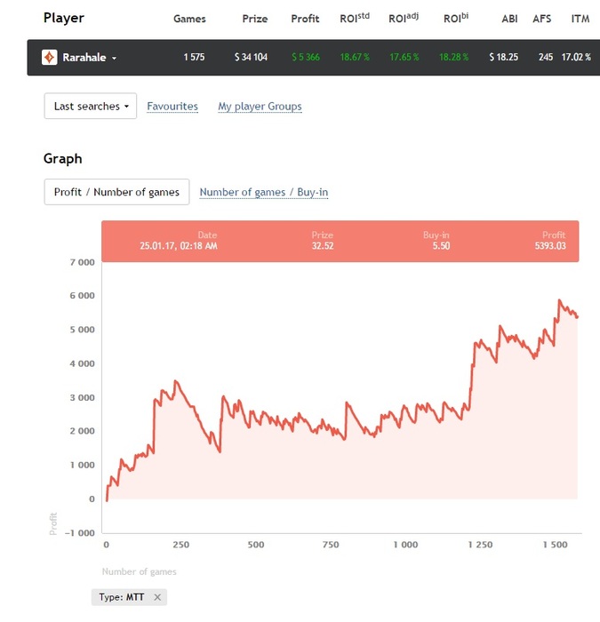Click the Type: MTT filter chip label
The image size is (600, 622).
pyautogui.click(x=121, y=597)
